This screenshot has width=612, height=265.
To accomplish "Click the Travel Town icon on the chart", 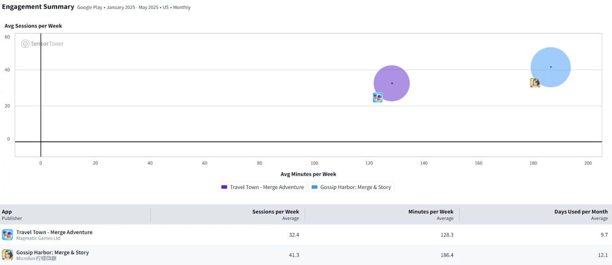I will tap(377, 97).
